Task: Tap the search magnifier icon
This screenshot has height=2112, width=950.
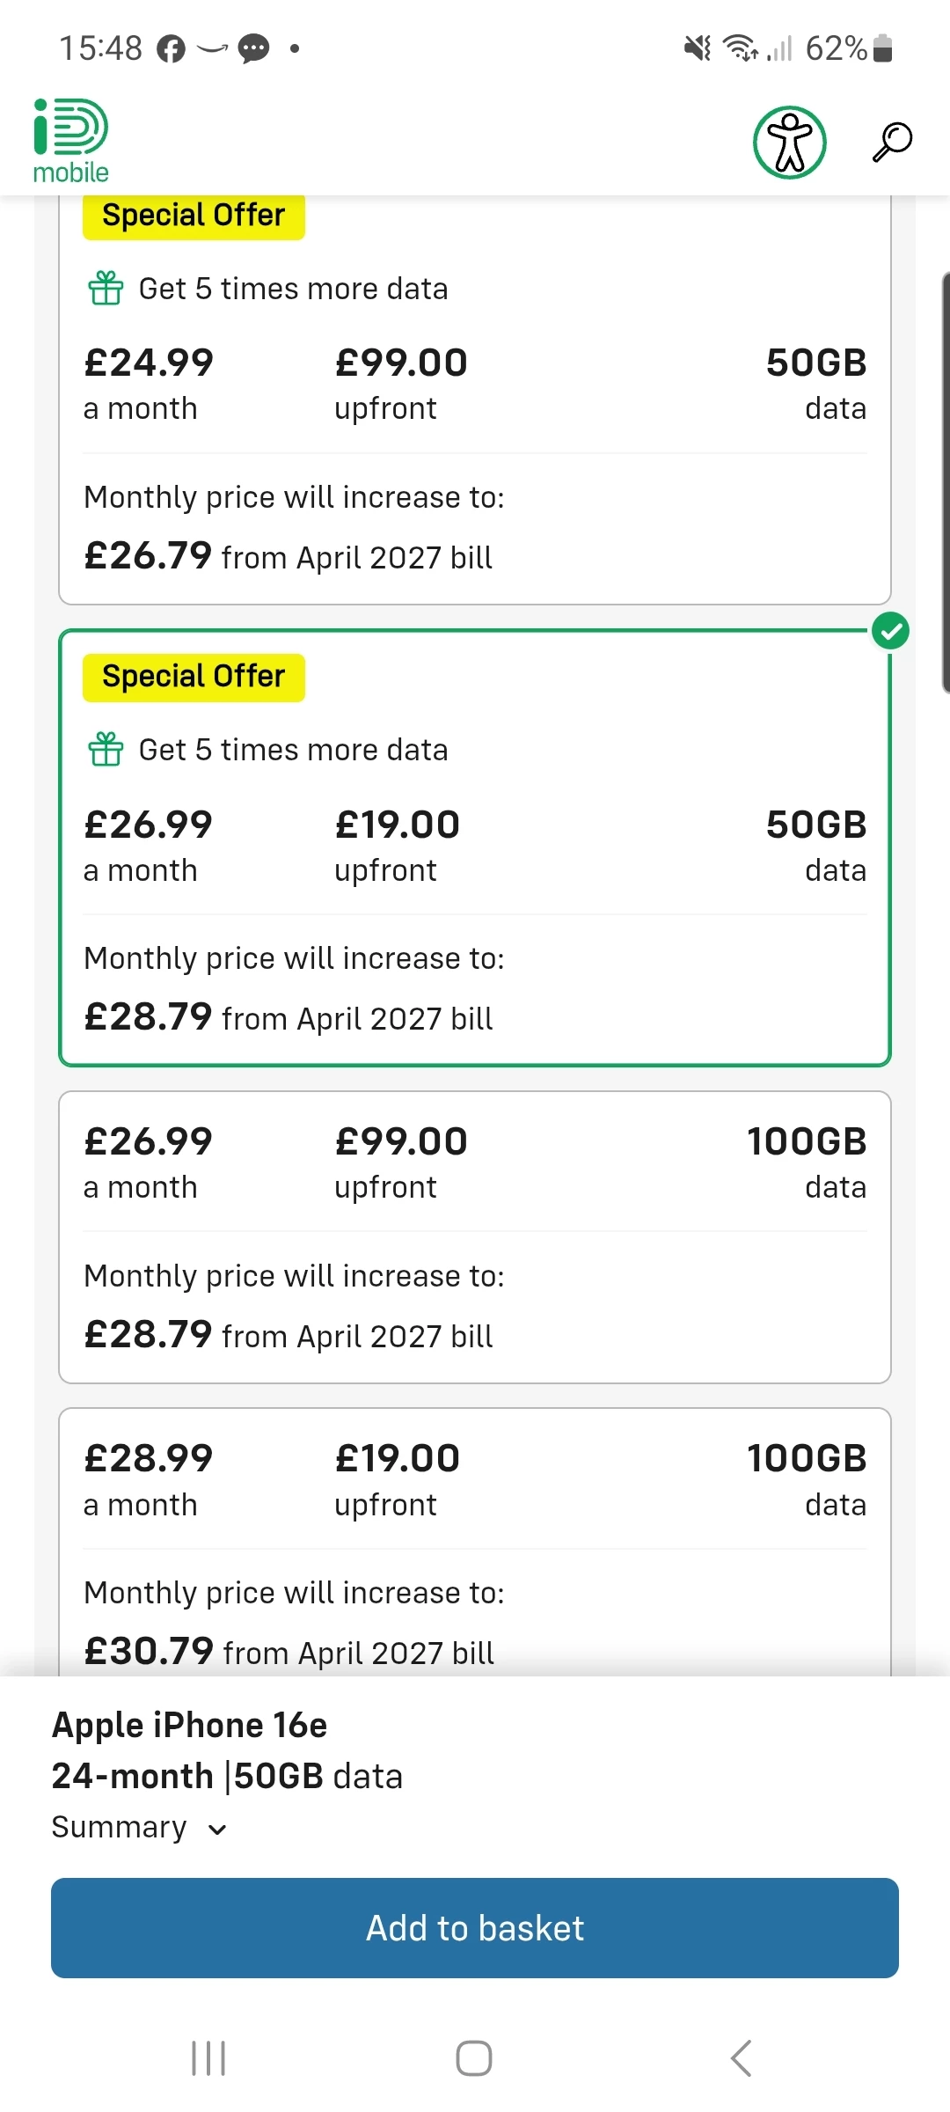Action: (x=891, y=143)
